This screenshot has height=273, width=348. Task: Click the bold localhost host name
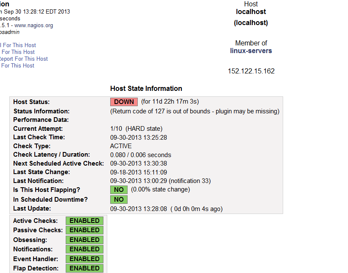pos(251,12)
